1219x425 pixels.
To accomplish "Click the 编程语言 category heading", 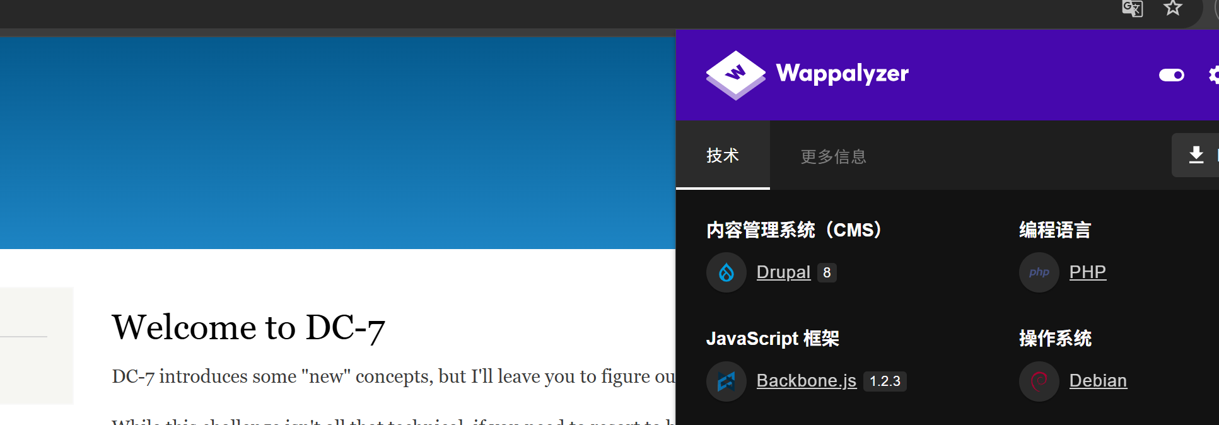I will (1055, 230).
